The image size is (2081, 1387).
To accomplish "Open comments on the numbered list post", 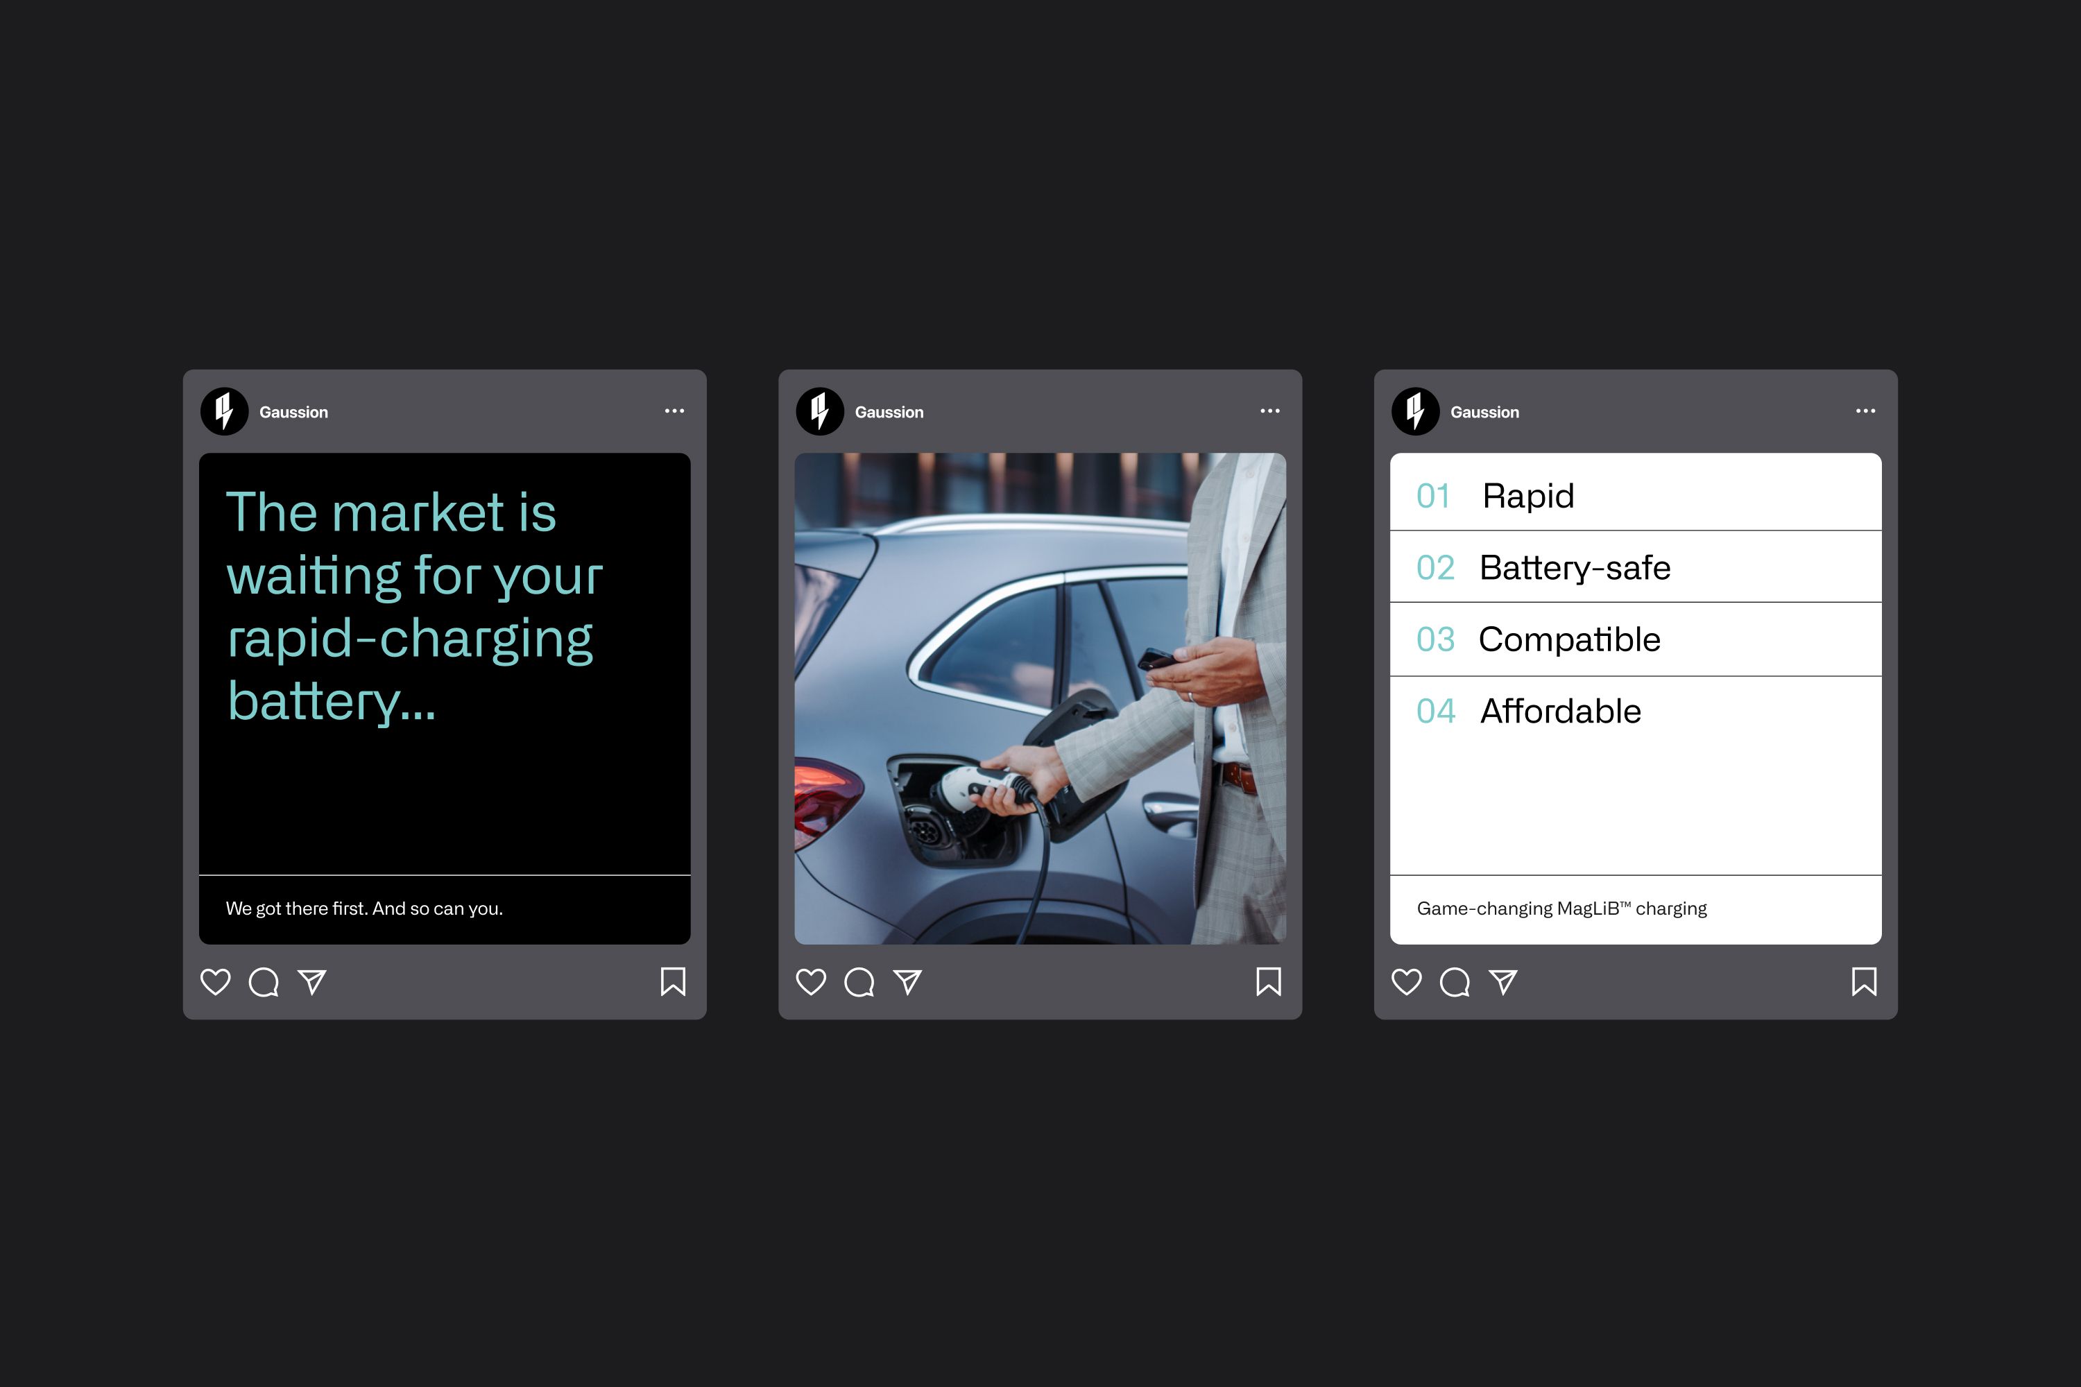I will pyautogui.click(x=1456, y=982).
